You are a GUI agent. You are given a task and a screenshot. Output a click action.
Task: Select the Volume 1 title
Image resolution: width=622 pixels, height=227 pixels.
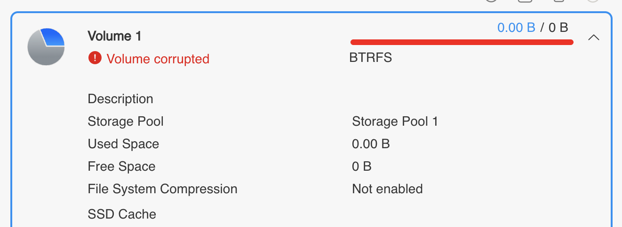pos(114,36)
